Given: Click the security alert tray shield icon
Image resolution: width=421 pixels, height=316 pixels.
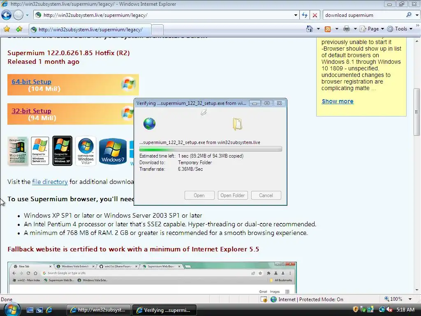Looking at the screenshot, I should pos(356,309).
